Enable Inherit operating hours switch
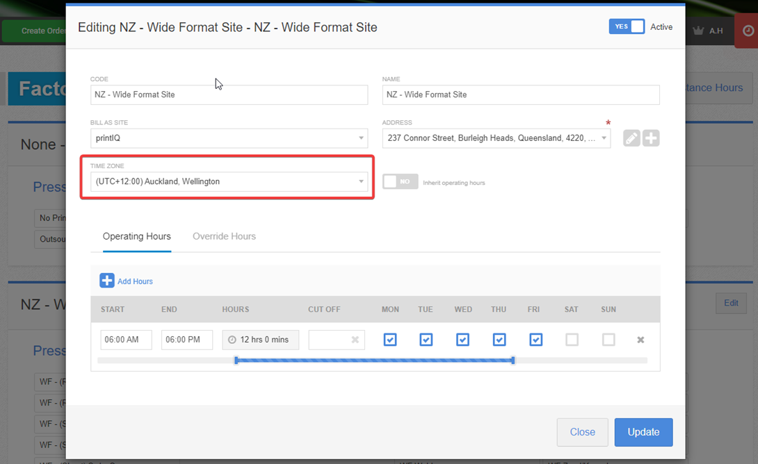758x464 pixels. click(401, 181)
